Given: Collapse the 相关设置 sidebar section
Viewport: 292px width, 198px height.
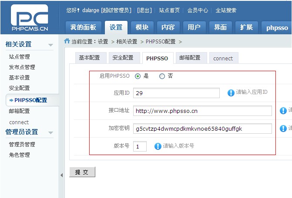Looking at the screenshot, I should [x=50, y=45].
